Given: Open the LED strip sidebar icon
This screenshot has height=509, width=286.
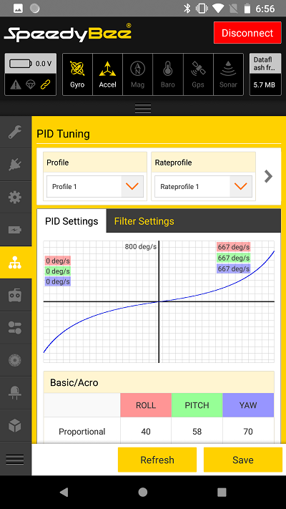Looking at the screenshot, I should coord(15,393).
